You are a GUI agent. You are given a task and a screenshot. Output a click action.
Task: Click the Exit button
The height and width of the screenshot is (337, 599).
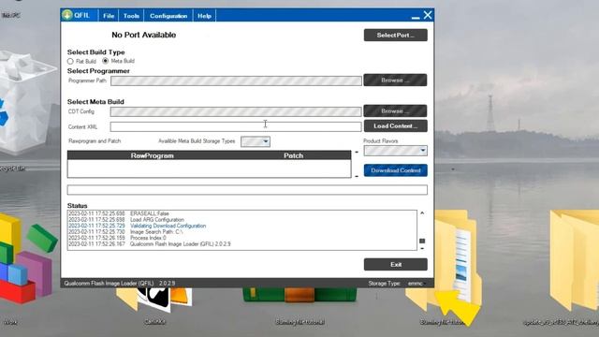coord(395,264)
